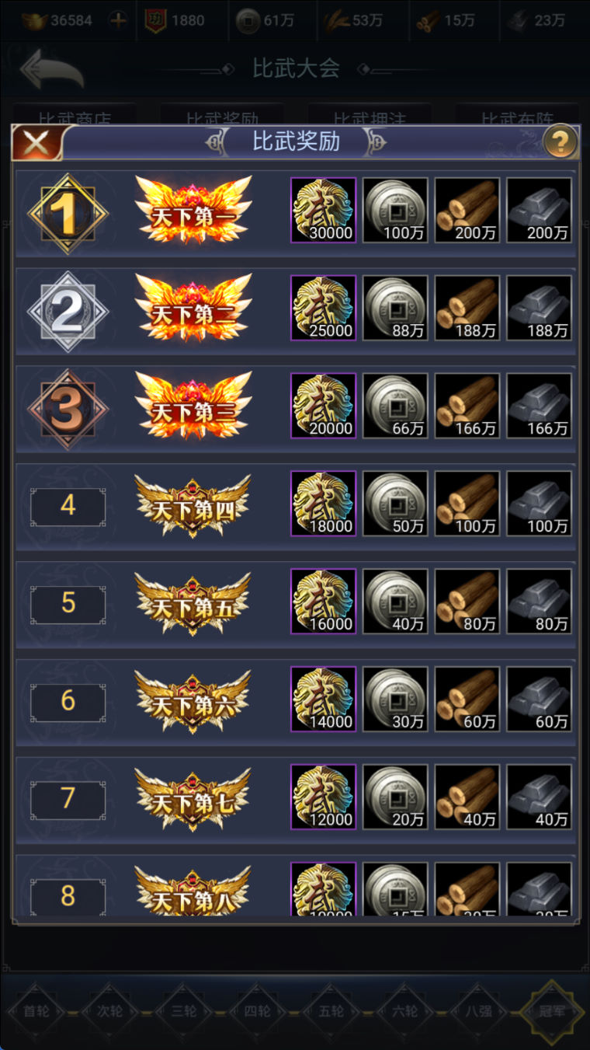Open the question mark help icon

pos(560,142)
